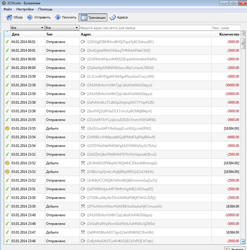Click the sent arrow icon for 2X7DYNoDdAfhESbFg4

coord(83,145)
